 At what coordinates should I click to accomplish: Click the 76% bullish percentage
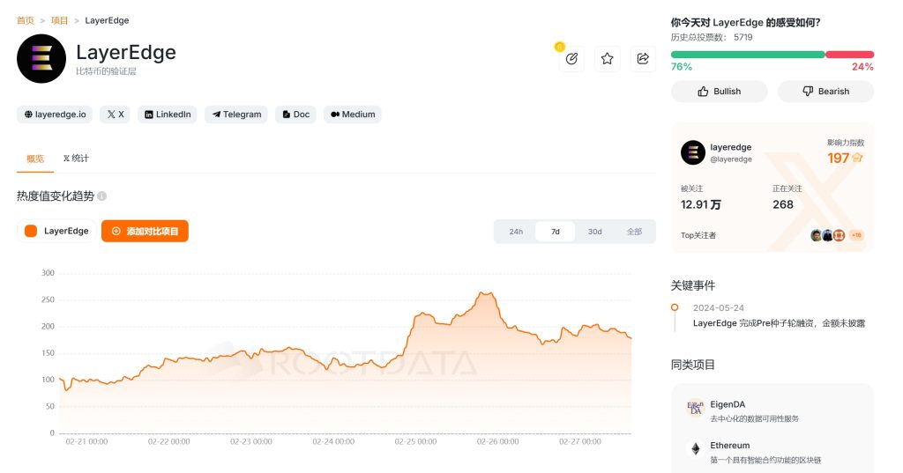(x=682, y=67)
